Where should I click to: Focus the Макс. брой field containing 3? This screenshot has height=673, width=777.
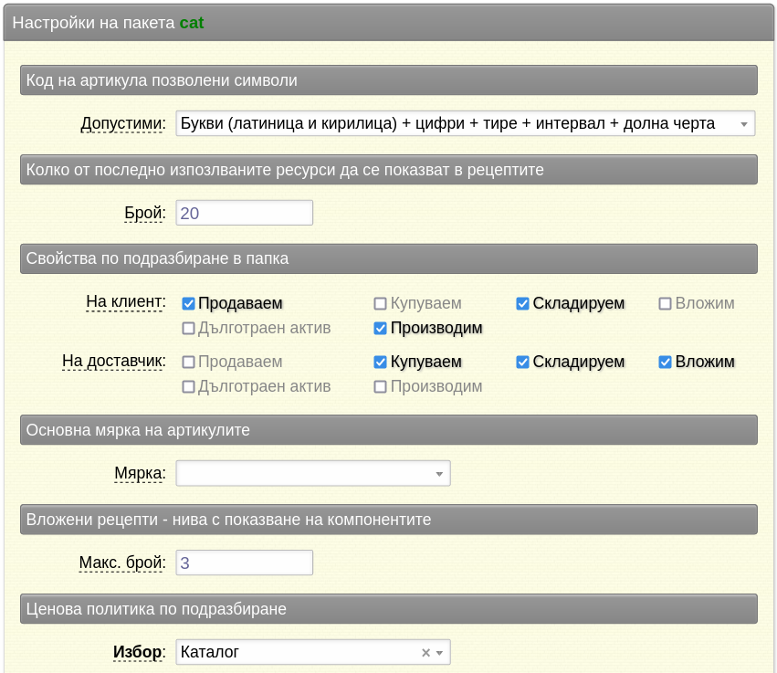[x=245, y=563]
